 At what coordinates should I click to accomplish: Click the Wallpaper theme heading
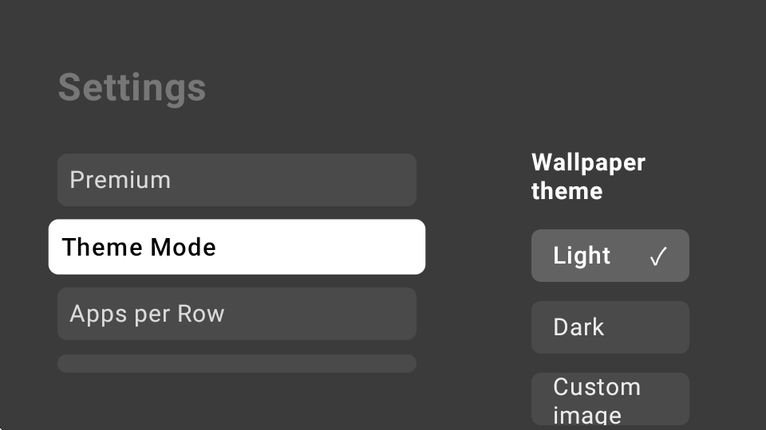click(x=588, y=177)
